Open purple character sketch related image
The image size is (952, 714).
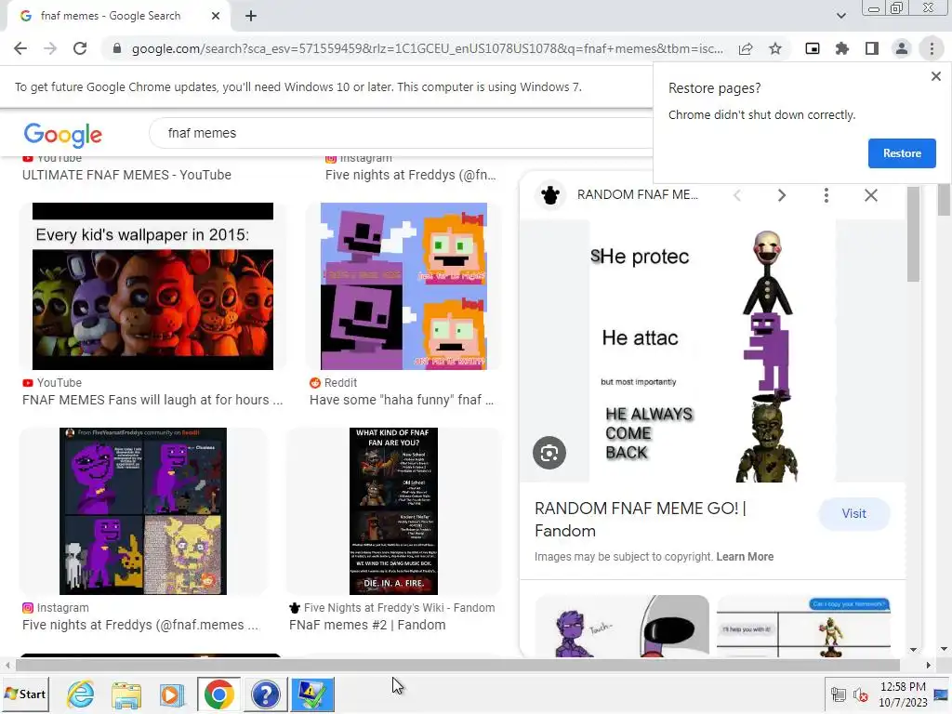(622, 627)
